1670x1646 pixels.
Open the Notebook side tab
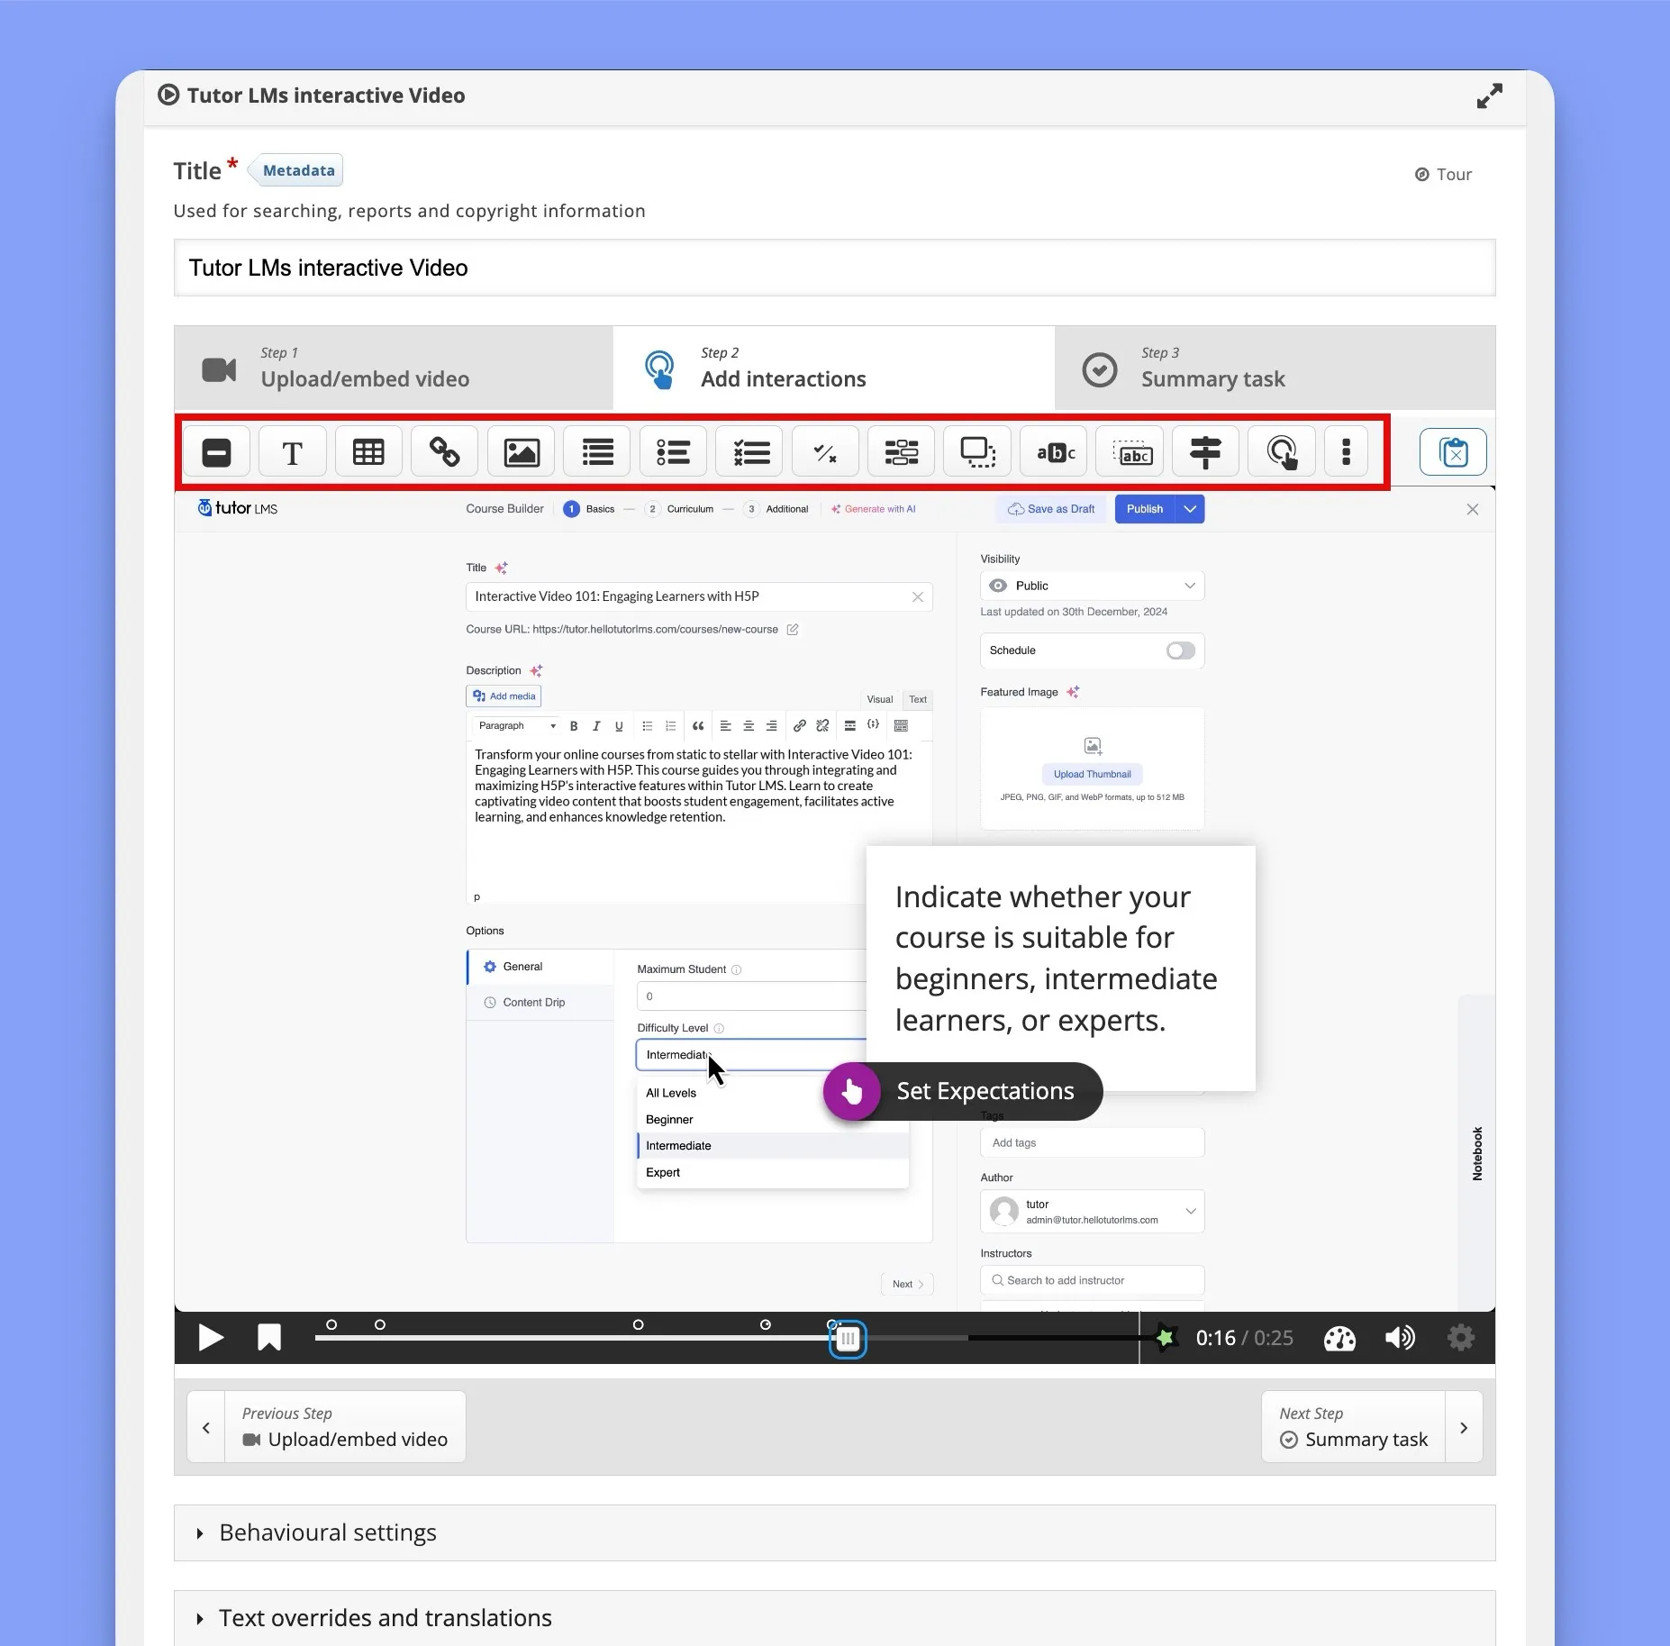(1476, 1153)
